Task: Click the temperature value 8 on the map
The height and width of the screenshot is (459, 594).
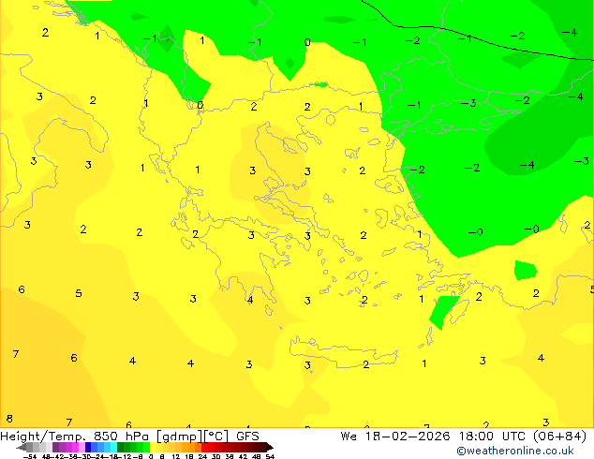Action: 9,419
